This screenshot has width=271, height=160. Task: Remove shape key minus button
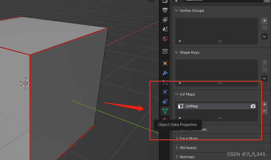coord(265,69)
